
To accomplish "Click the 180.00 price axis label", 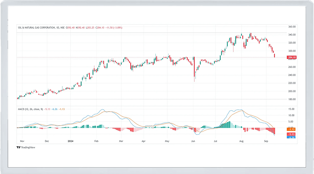I will point(292,99).
